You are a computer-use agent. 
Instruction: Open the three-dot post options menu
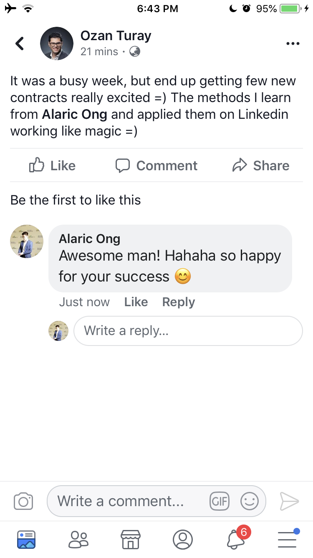293,44
